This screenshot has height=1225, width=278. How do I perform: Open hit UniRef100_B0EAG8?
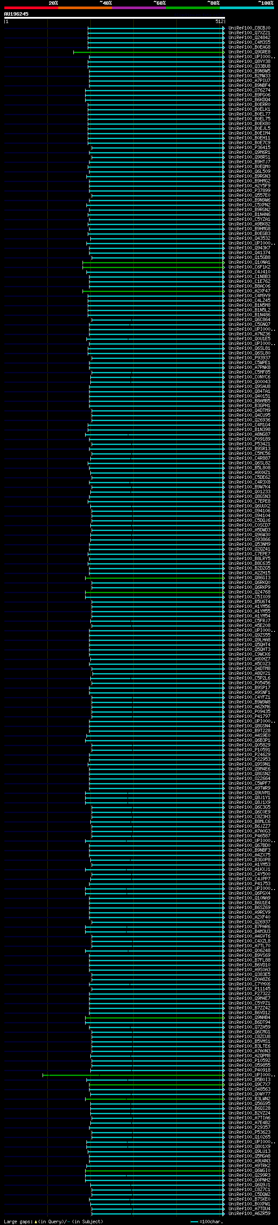pyautogui.click(x=249, y=47)
